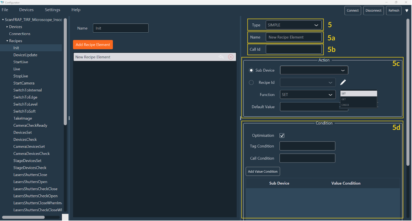Uncheck the Optimisation checkbox
Image resolution: width=412 pixels, height=221 pixels.
[x=282, y=136]
